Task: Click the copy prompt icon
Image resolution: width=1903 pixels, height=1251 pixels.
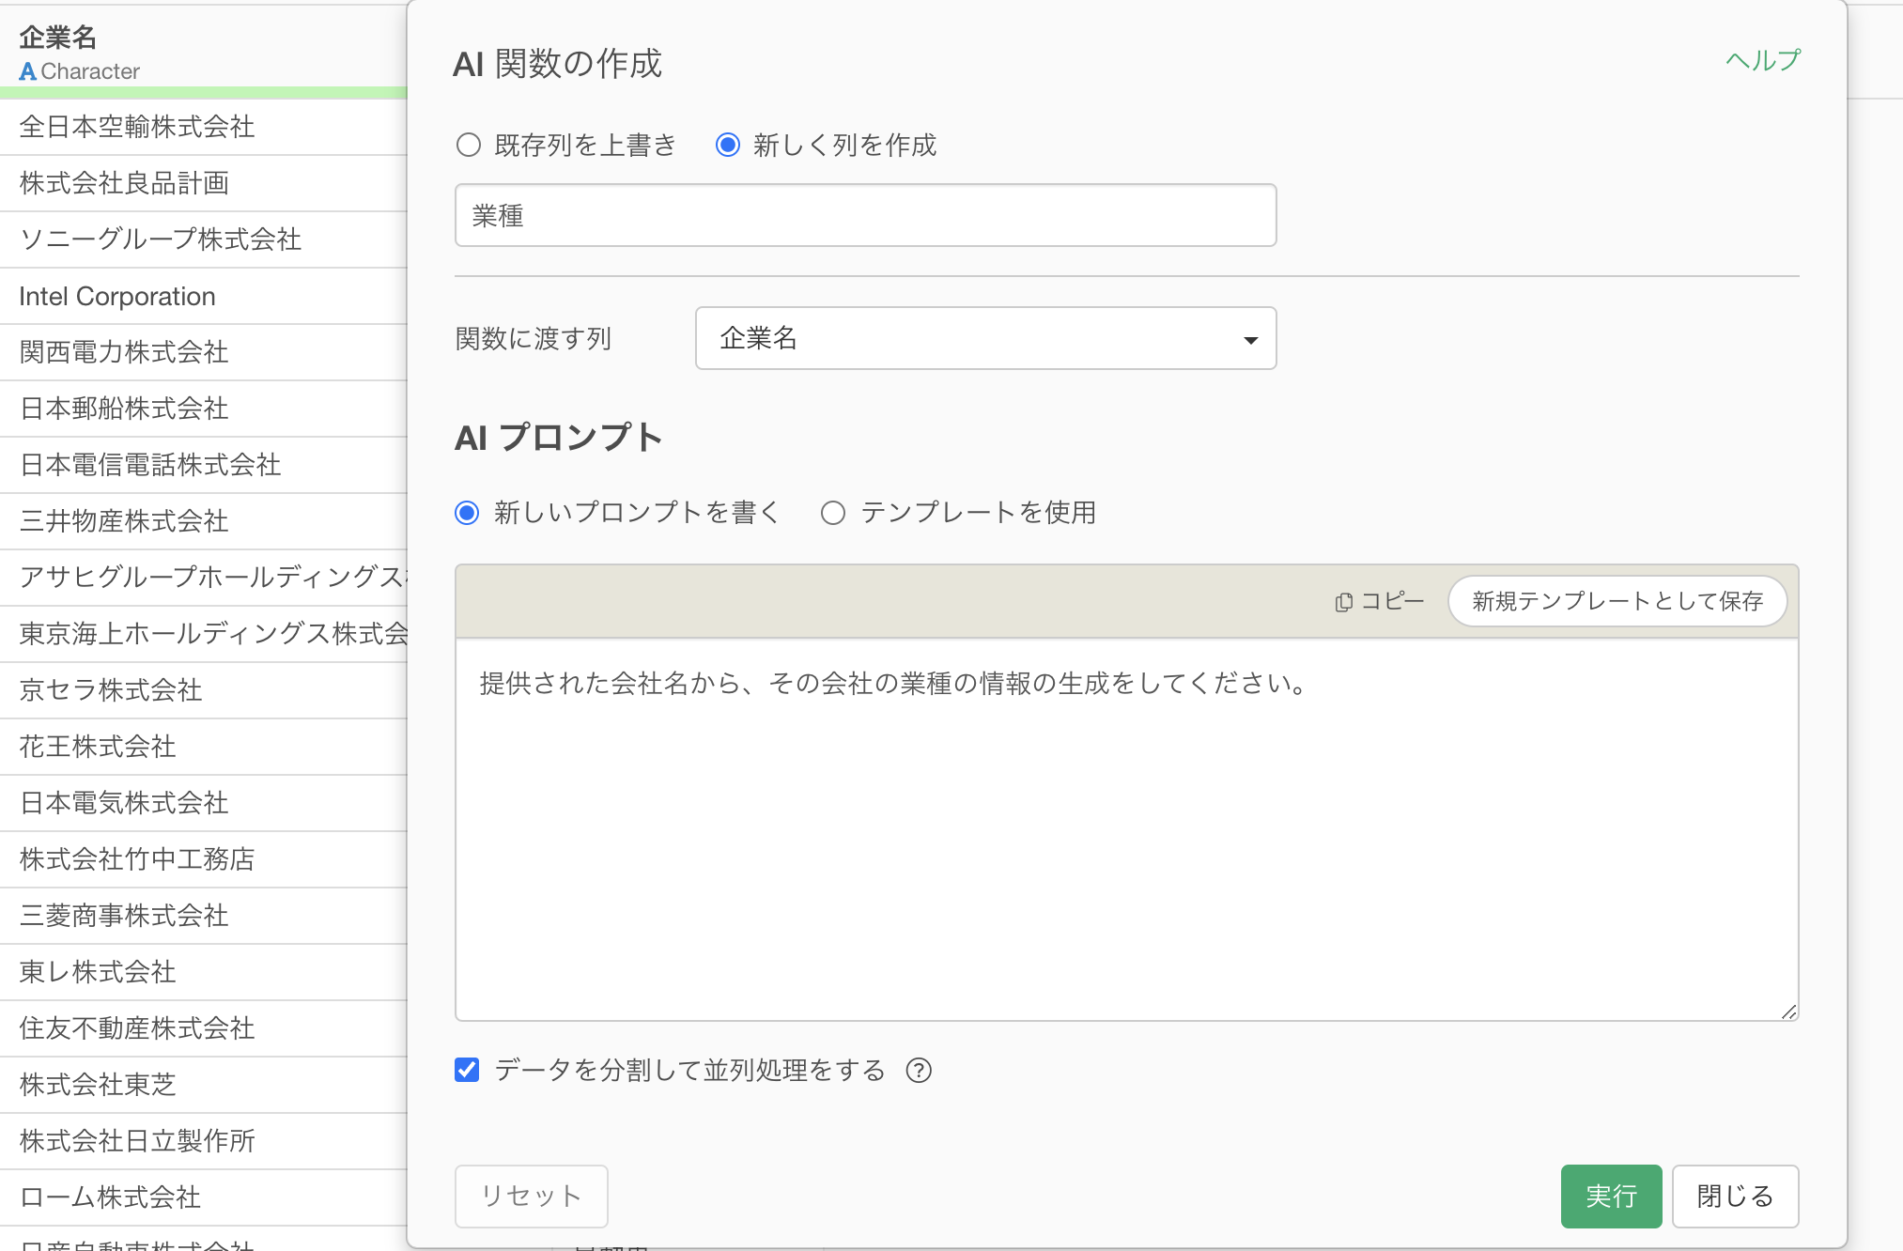Action: click(x=1344, y=602)
